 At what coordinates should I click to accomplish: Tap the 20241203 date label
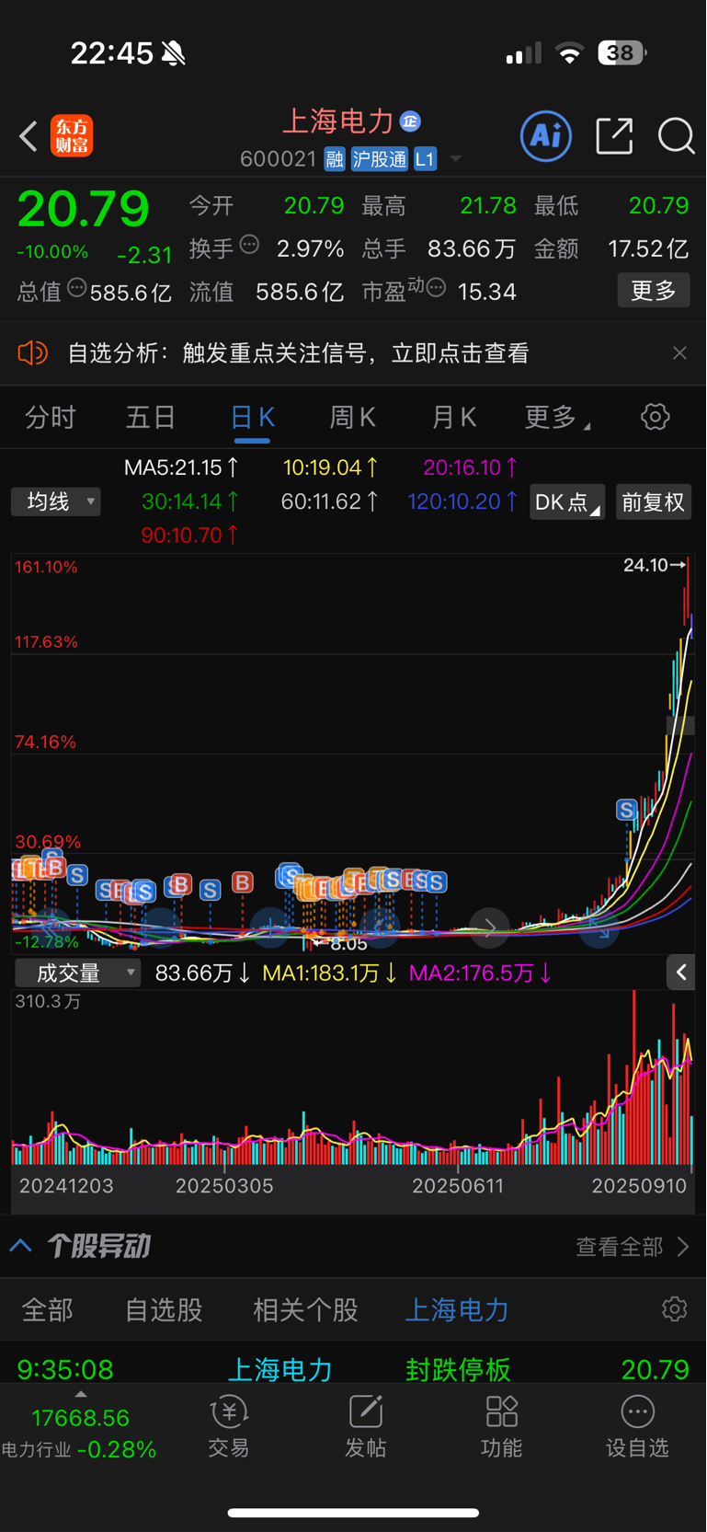click(x=66, y=1186)
